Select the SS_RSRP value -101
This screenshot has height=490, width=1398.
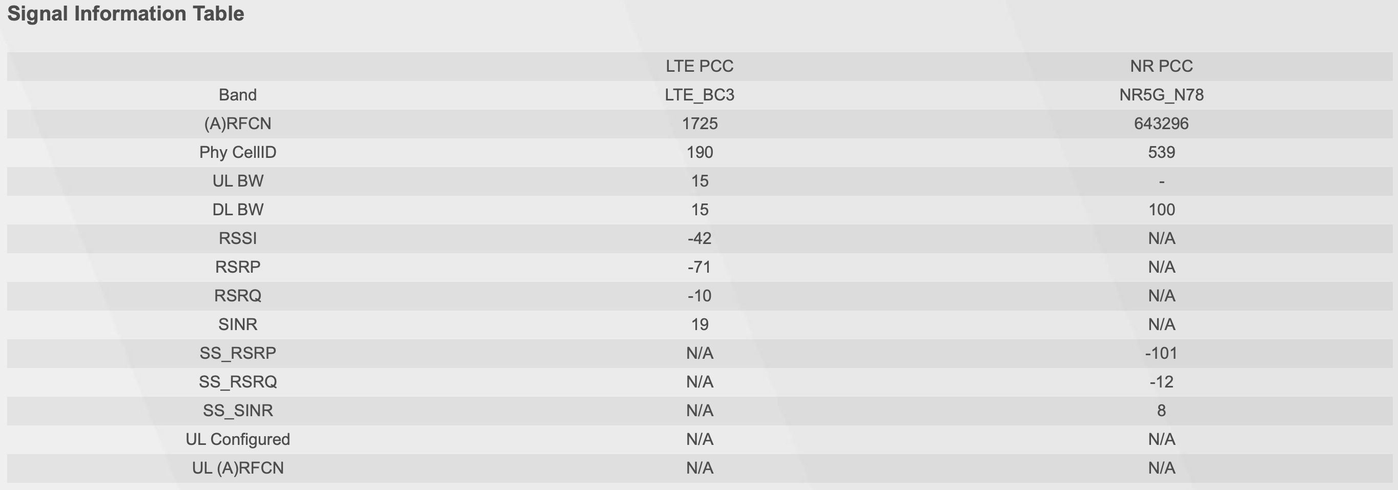tap(1161, 354)
